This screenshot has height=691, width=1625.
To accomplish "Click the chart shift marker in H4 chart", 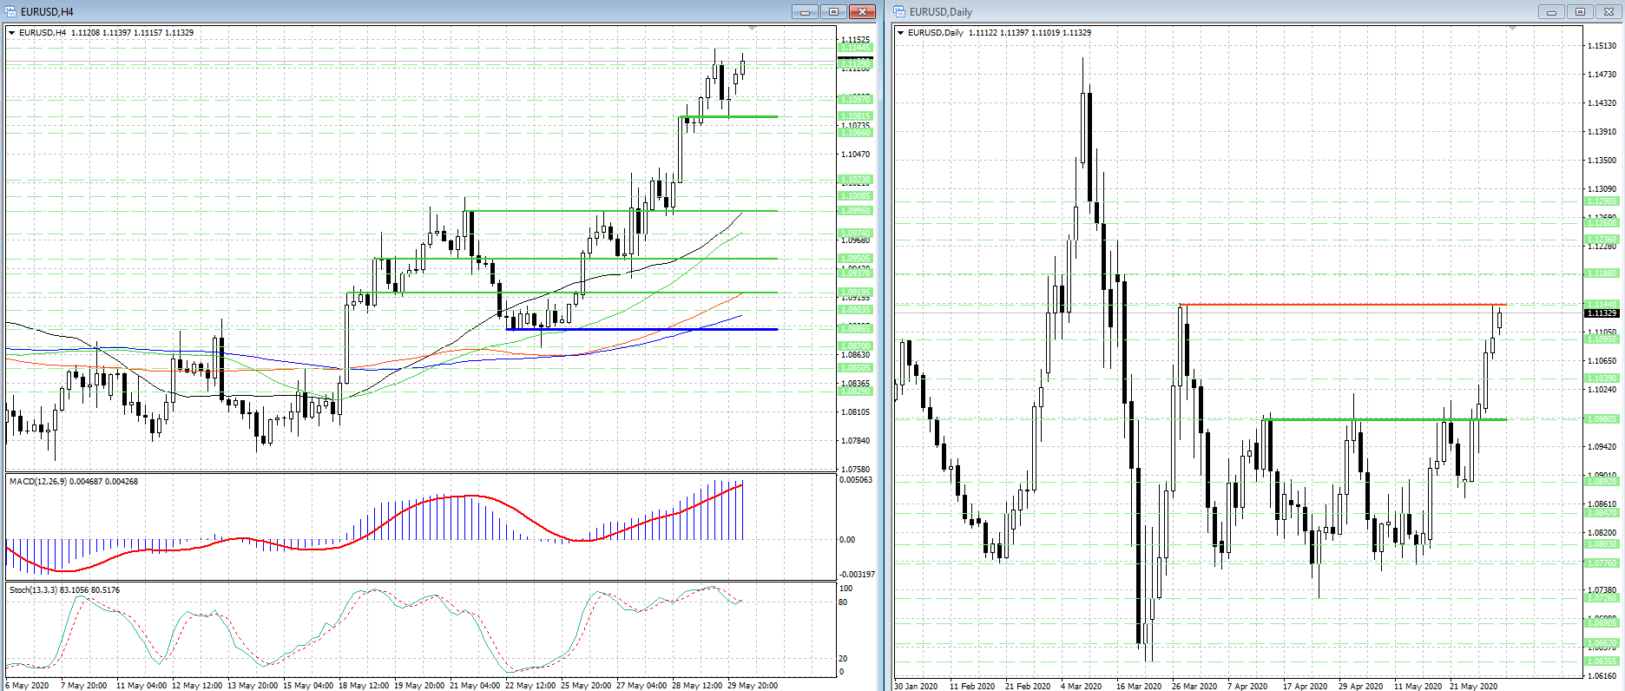I will [752, 29].
